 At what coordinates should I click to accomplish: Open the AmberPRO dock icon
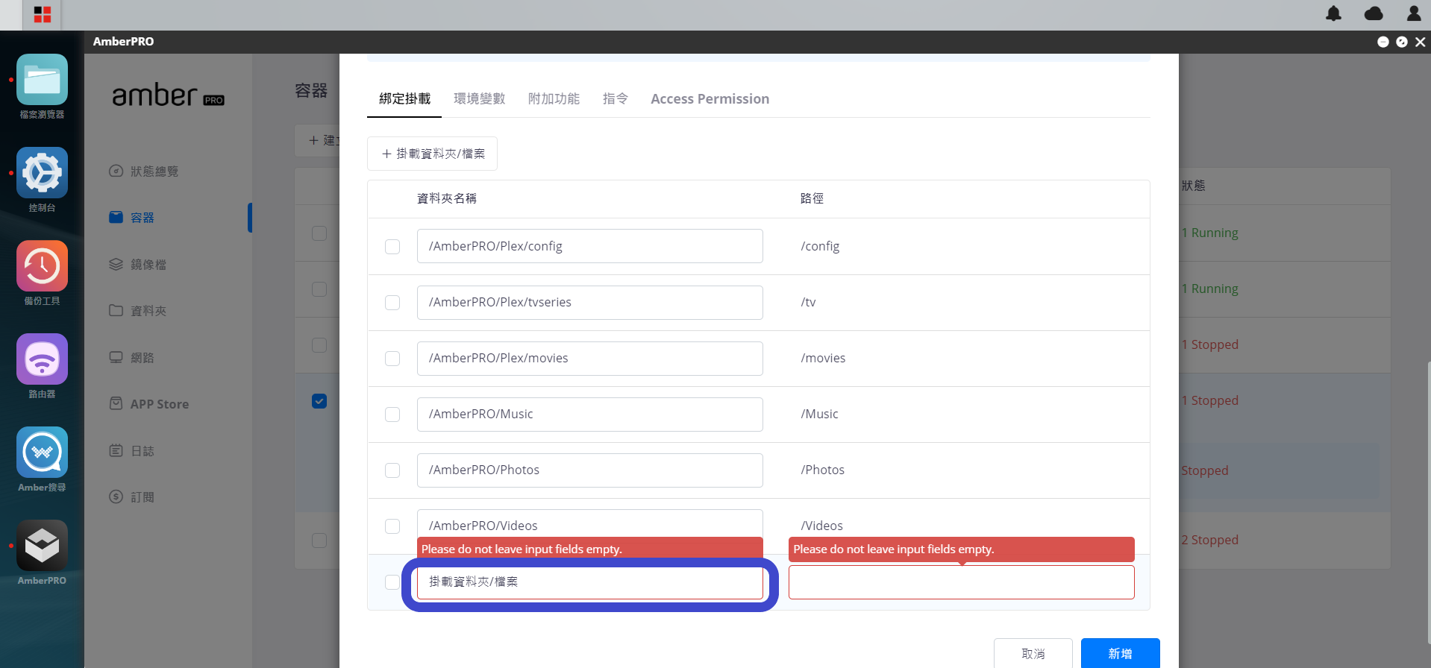(x=42, y=546)
